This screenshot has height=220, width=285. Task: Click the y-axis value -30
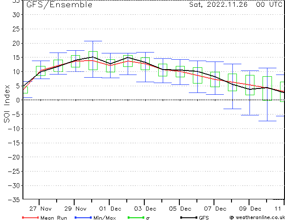(x=14, y=185)
